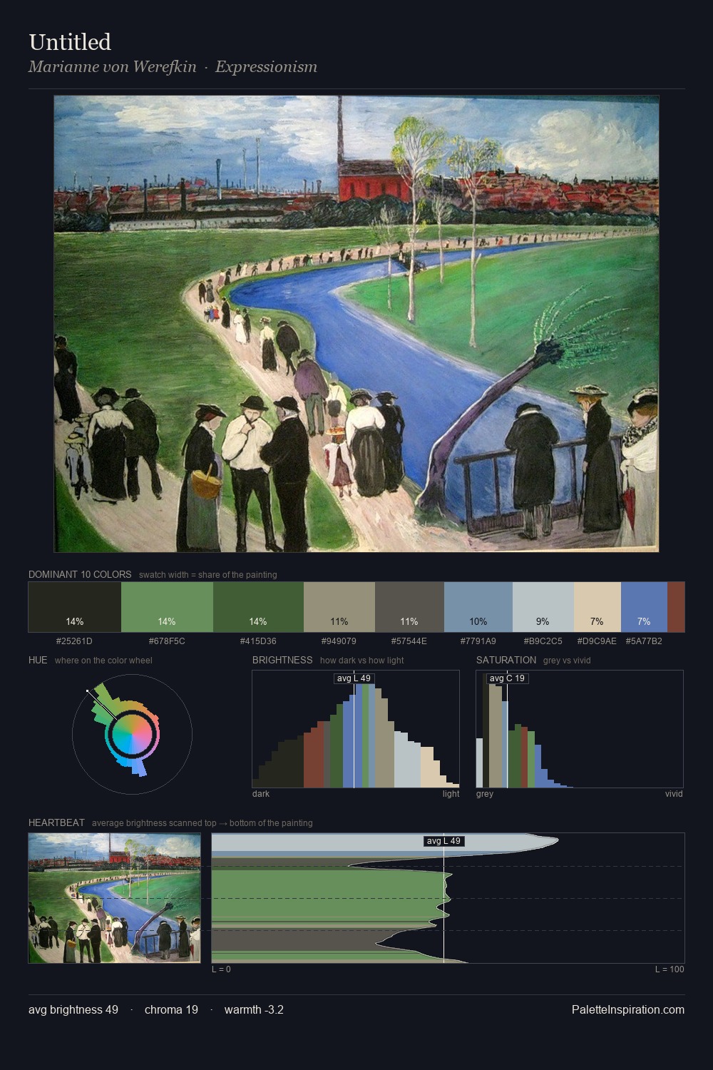Click the hex code #B9C2C5 text
The height and width of the screenshot is (1070, 713).
(543, 641)
